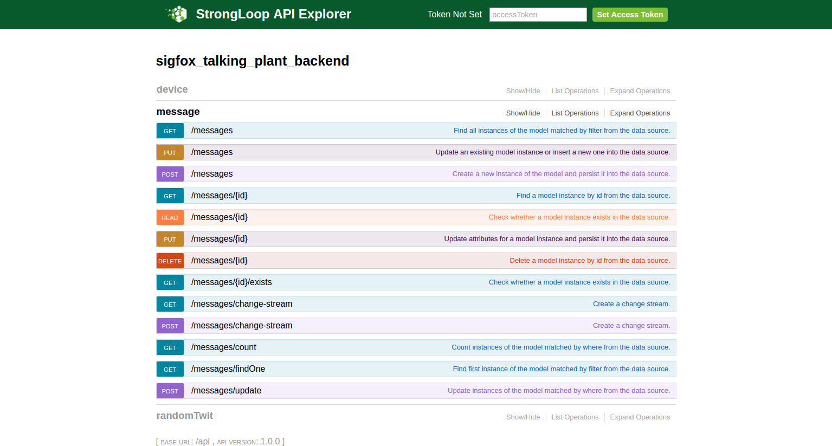The height and width of the screenshot is (446, 832).
Task: Click 'Delete a model instance by id' description
Action: click(590, 261)
